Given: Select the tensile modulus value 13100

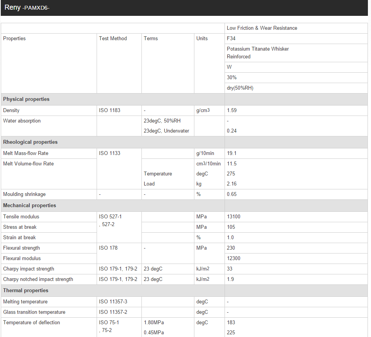Looking at the screenshot, I should pos(233,216).
